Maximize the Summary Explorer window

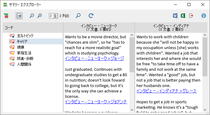[x=189, y=5]
